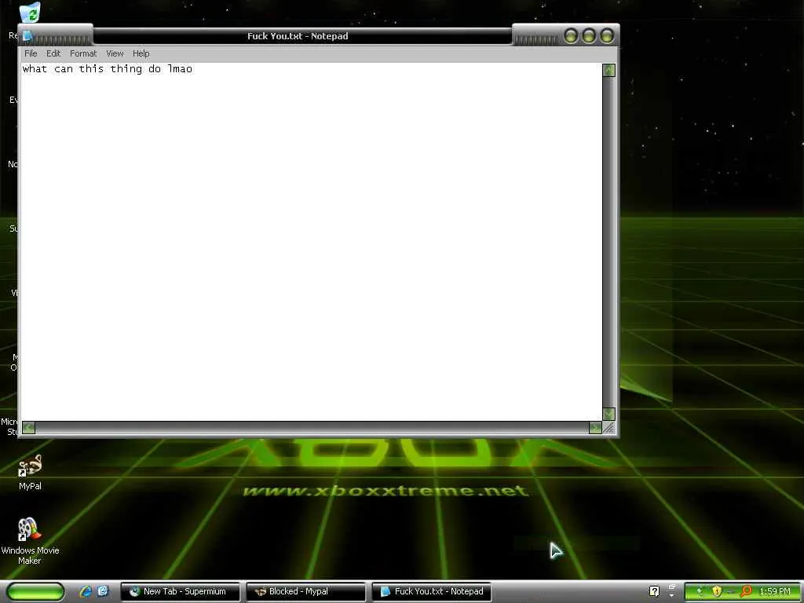
Task: Open the green Start button
Action: tap(36, 591)
